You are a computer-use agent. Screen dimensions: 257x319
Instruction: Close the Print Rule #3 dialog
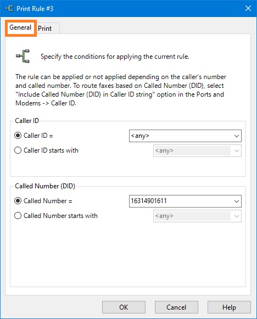(x=248, y=8)
